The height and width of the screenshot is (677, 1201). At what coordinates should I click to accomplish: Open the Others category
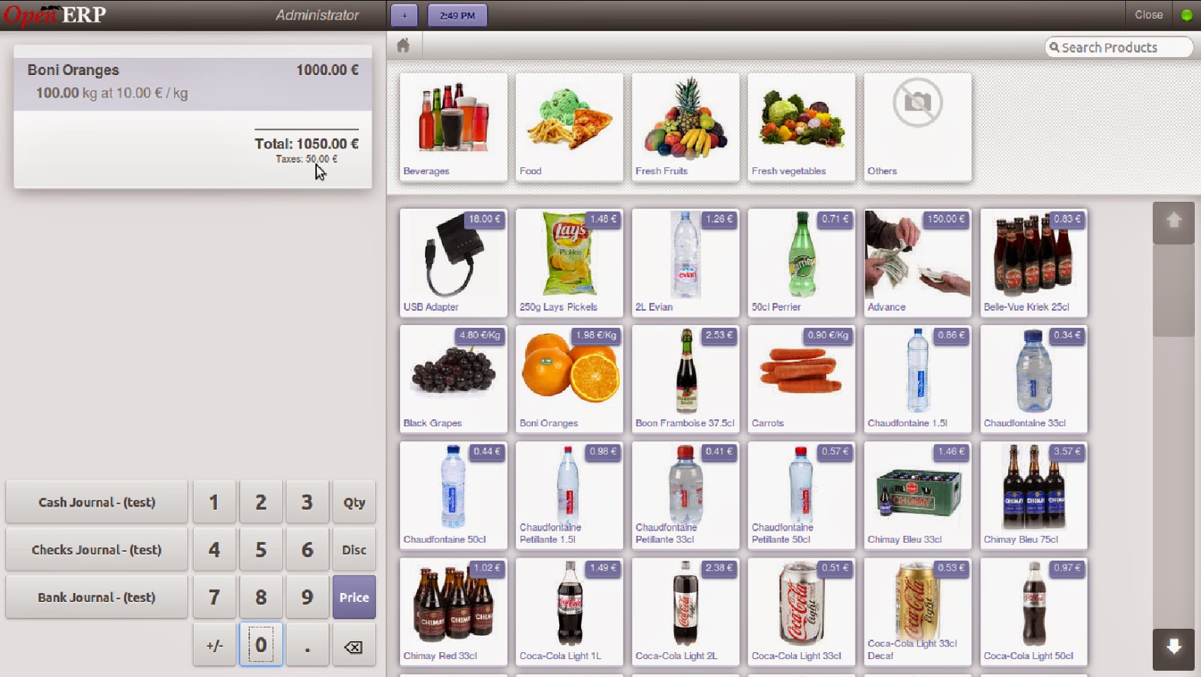pos(918,127)
